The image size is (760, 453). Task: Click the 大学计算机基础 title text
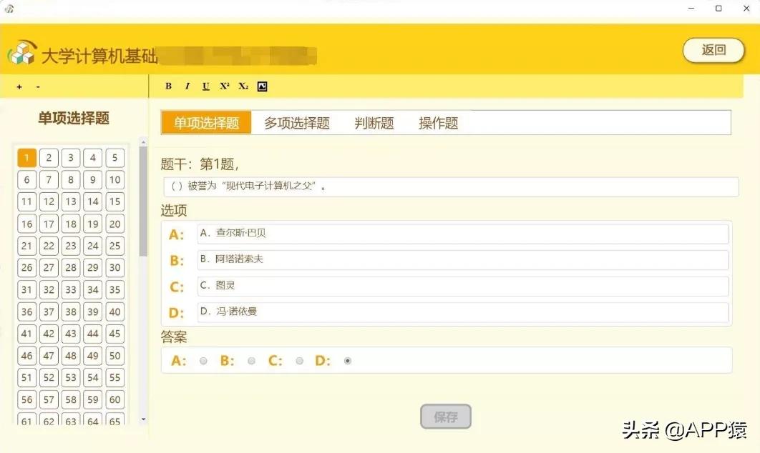pos(99,56)
